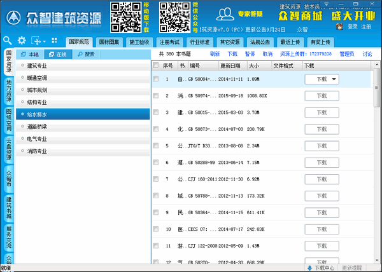Toggle the select-all checkbox in table header
Viewport: 382px width, 272px height.
tap(156, 65)
